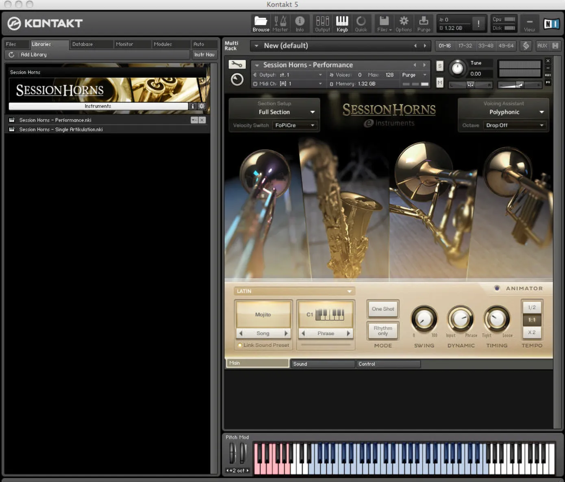The width and height of the screenshot is (565, 482).
Task: Toggle the Keyb on-screen keyboard icon
Action: 342,24
